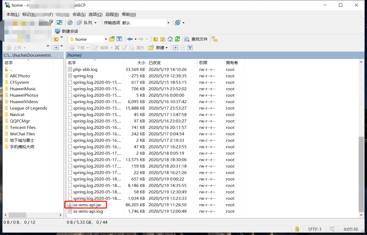This screenshot has height=235, width=367.
Task: Click the 新建 new item button
Action: pos(156,48)
